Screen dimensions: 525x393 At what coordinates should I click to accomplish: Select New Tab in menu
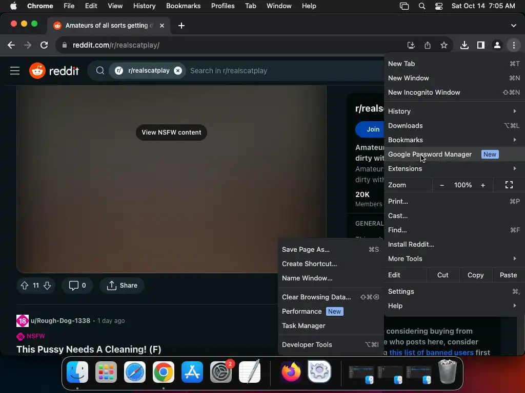coord(454,64)
